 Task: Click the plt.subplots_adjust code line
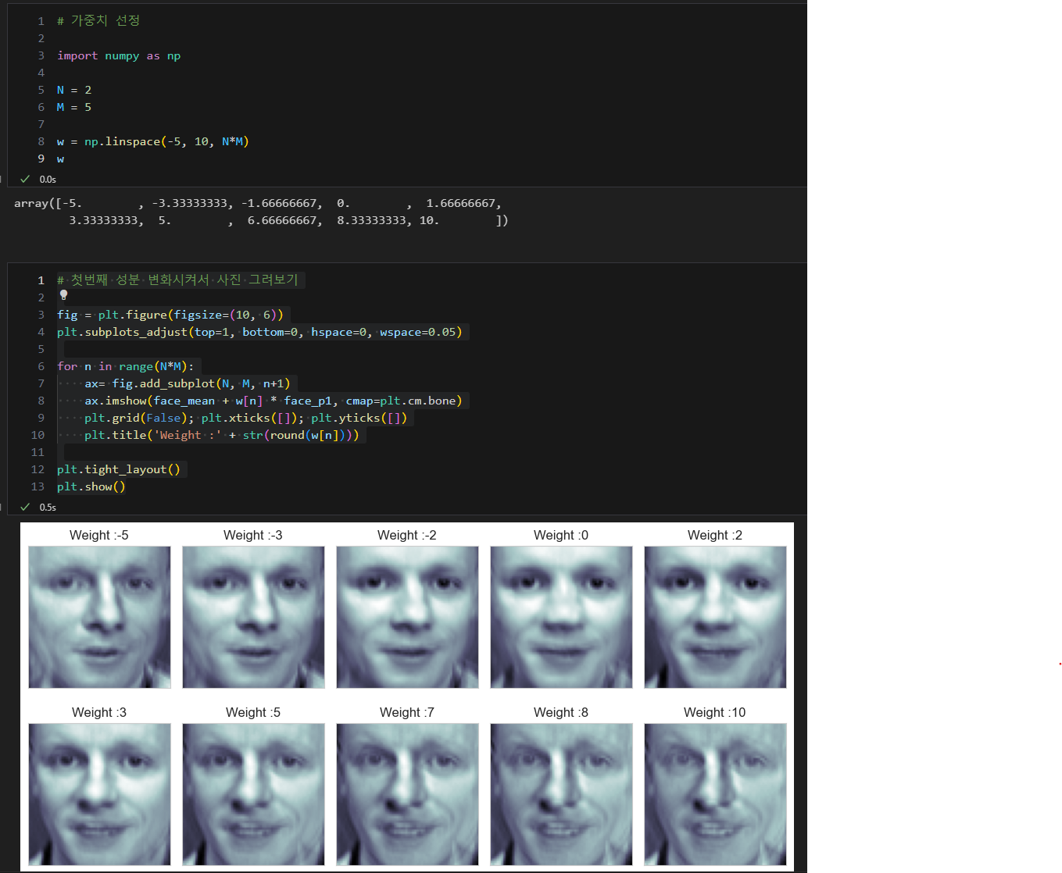(x=259, y=332)
